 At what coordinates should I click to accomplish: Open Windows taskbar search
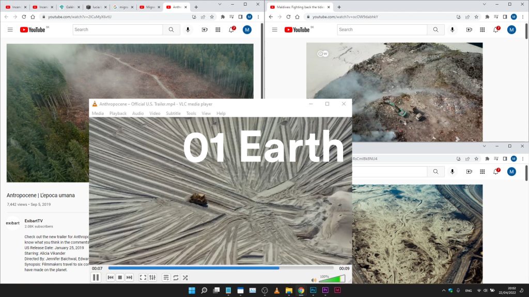204,290
